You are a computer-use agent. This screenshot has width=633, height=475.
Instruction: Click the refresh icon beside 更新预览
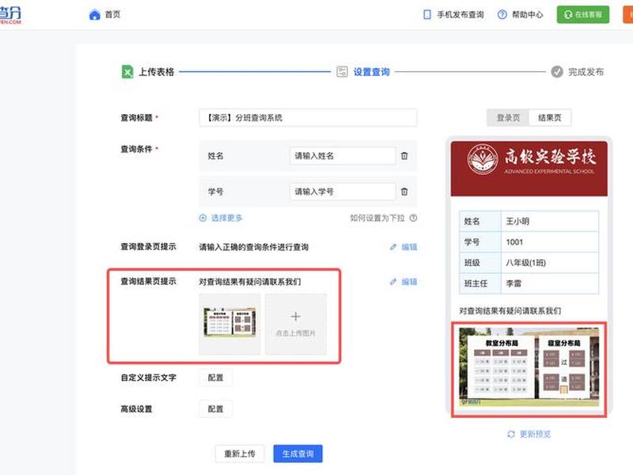tap(511, 434)
